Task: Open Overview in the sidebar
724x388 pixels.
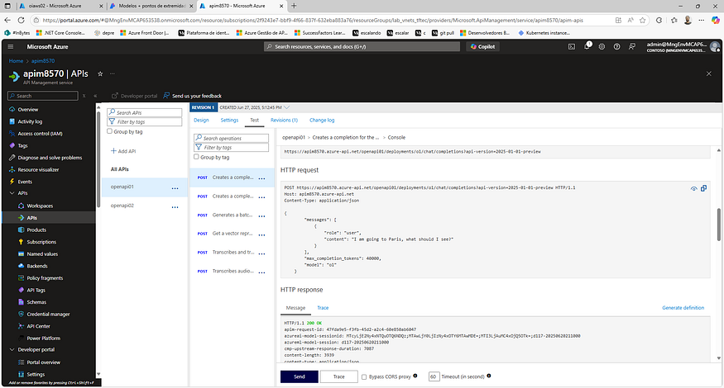Action: [27, 110]
